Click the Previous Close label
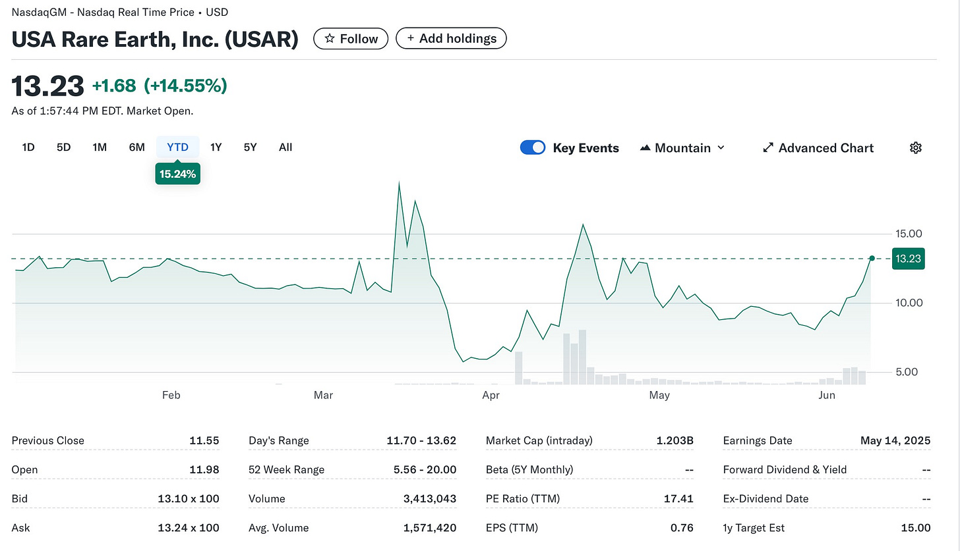960x551 pixels. (x=48, y=441)
